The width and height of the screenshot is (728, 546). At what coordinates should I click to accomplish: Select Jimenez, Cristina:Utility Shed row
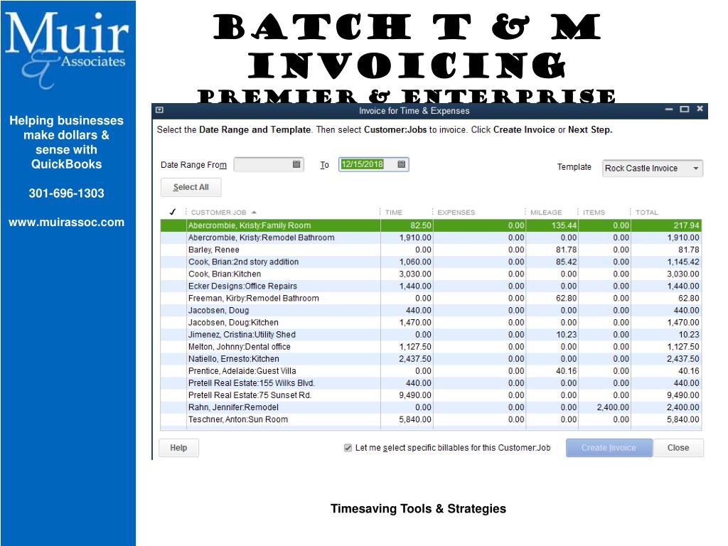click(431, 335)
